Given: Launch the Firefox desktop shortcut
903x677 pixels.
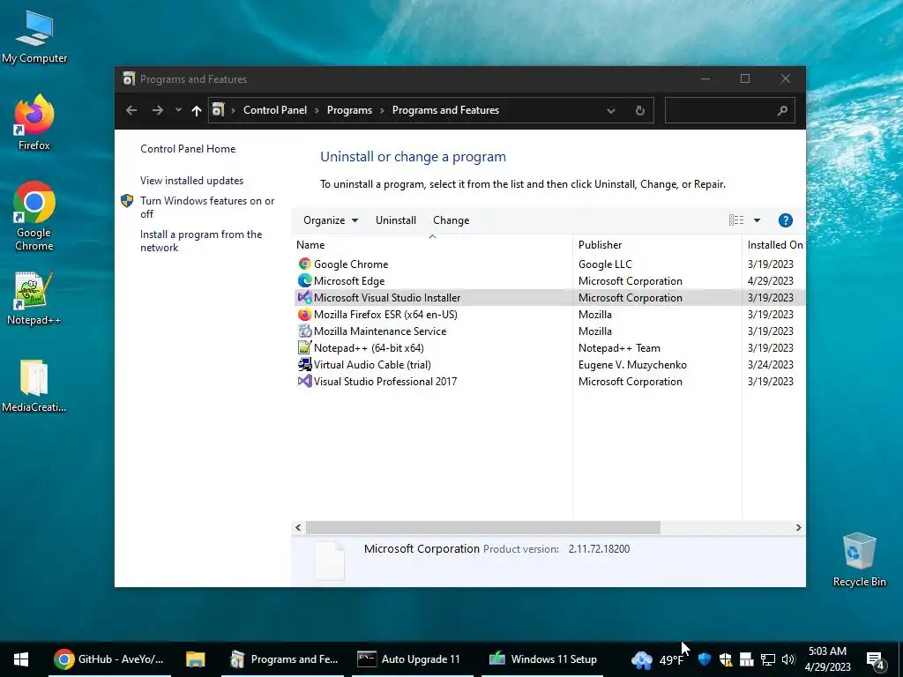Looking at the screenshot, I should 34,122.
